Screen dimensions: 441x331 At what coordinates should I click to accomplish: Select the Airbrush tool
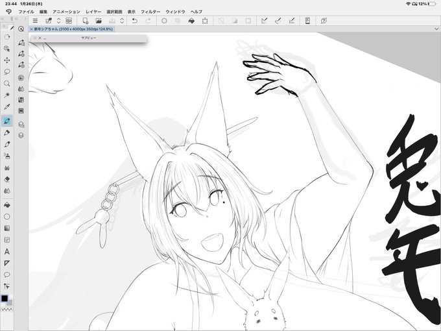click(x=7, y=156)
